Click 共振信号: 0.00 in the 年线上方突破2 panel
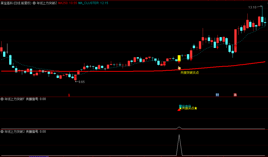 36,132
